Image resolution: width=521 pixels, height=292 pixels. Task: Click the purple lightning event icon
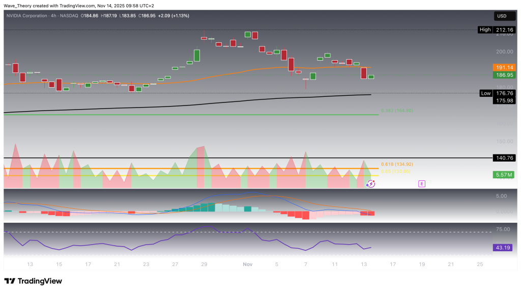371,183
